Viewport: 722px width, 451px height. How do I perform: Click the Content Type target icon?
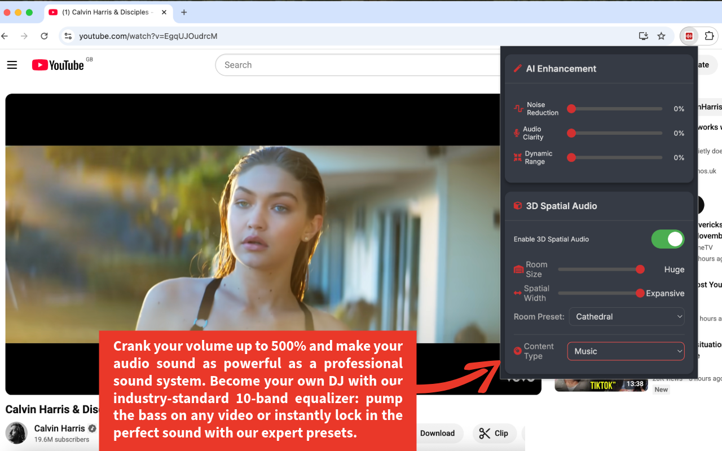point(517,350)
